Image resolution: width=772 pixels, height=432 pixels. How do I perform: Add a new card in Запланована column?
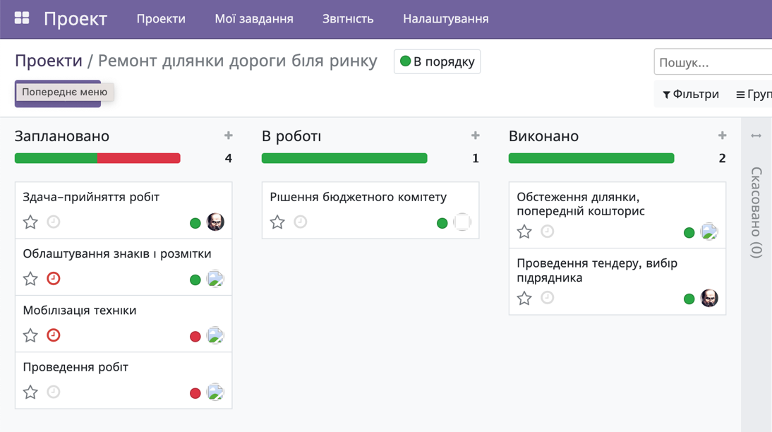(x=229, y=135)
